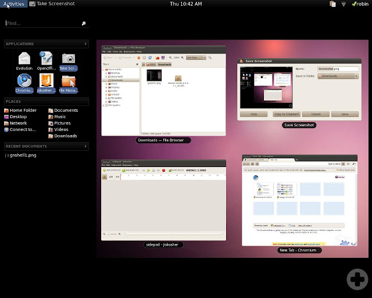The height and width of the screenshot is (298, 372).
Task: Open Videos folder from Places
Action: coord(58,130)
